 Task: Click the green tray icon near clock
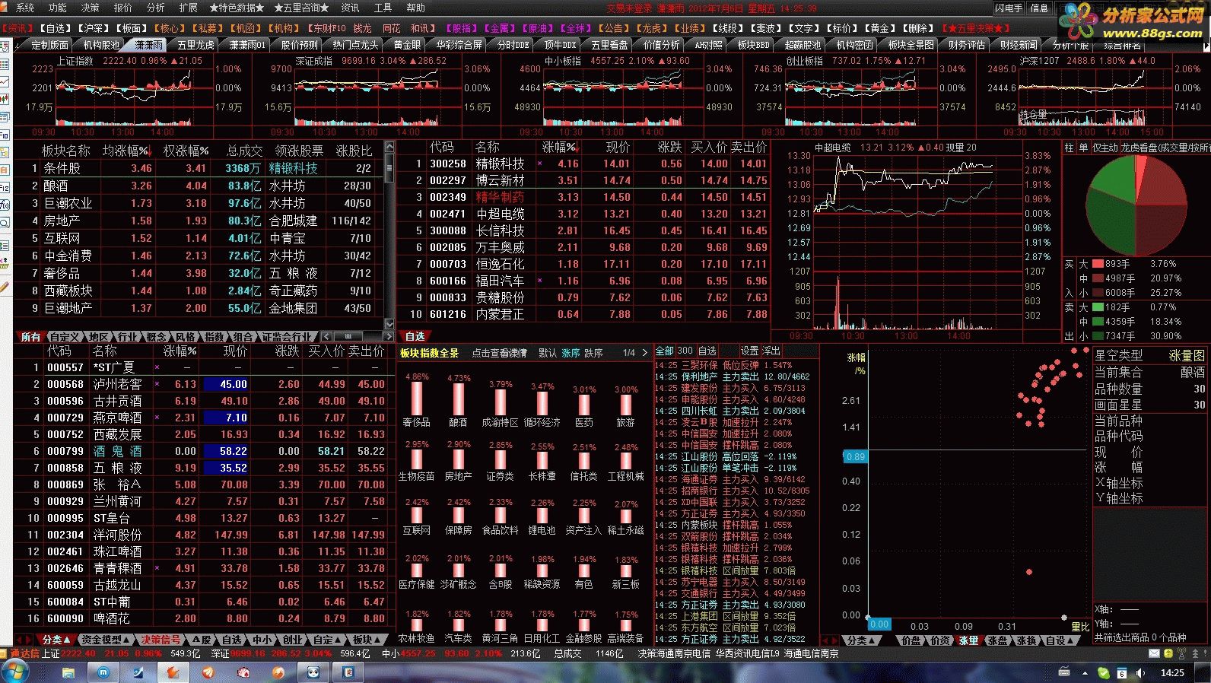click(x=1104, y=673)
